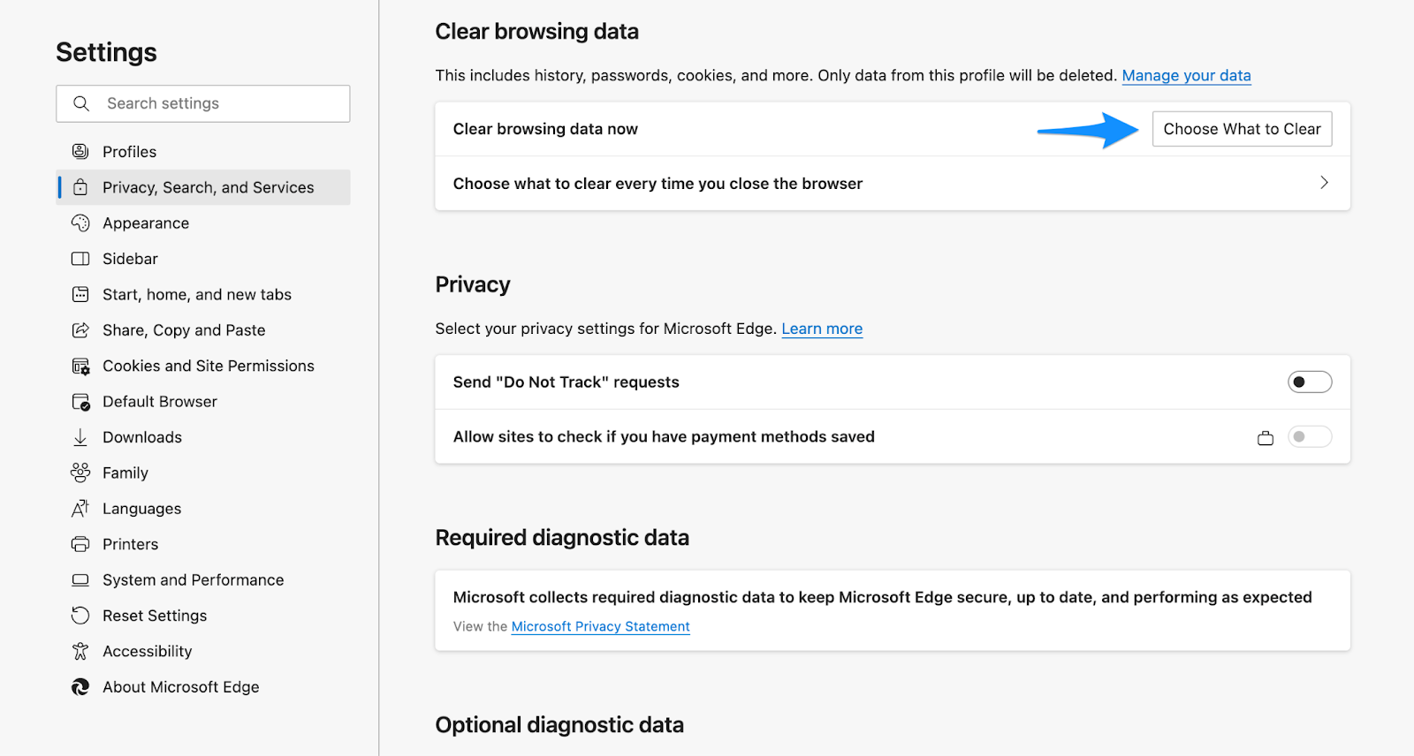
Task: Go to Appearance settings
Action: tap(203, 223)
